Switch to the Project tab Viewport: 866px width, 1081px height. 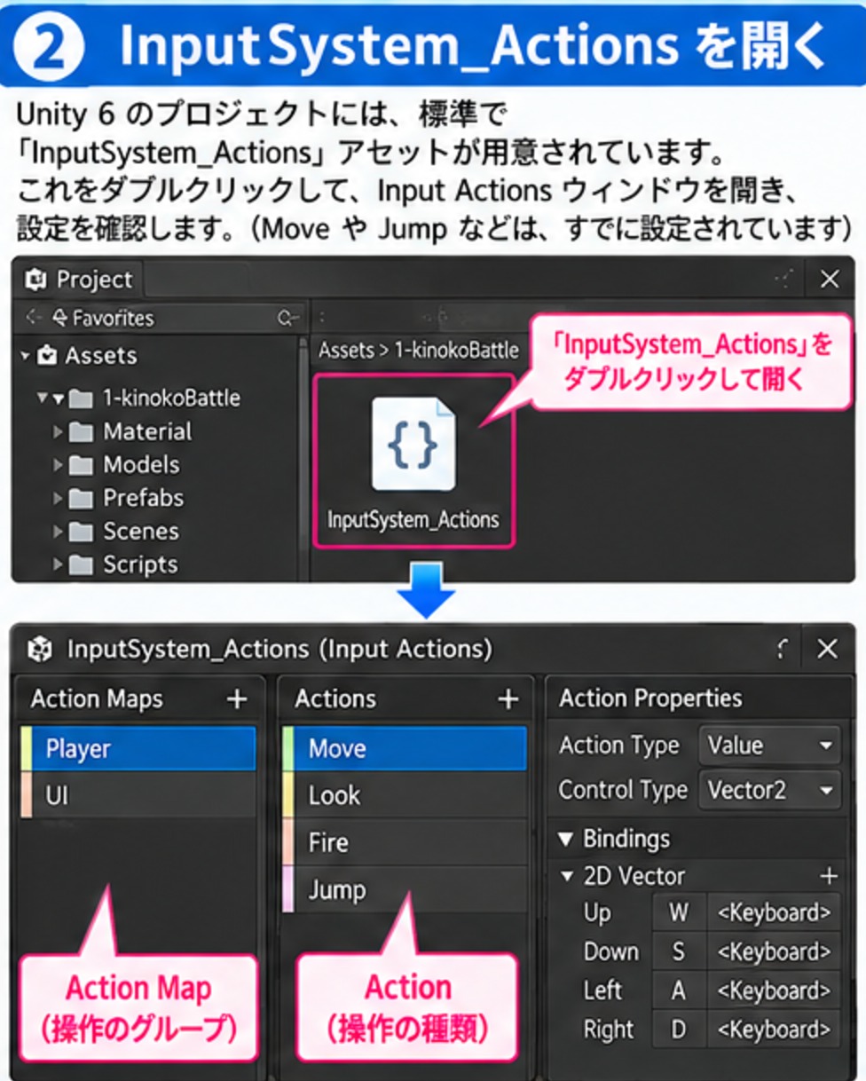pyautogui.click(x=79, y=280)
